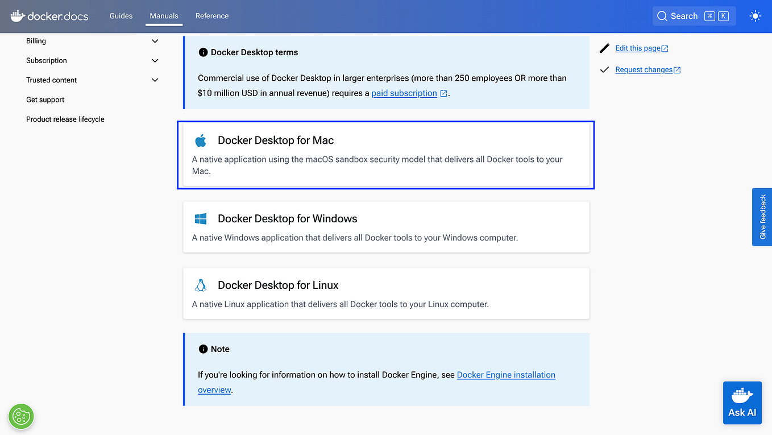
Task: Select Product release lifecycle in the sidebar
Action: coord(65,119)
